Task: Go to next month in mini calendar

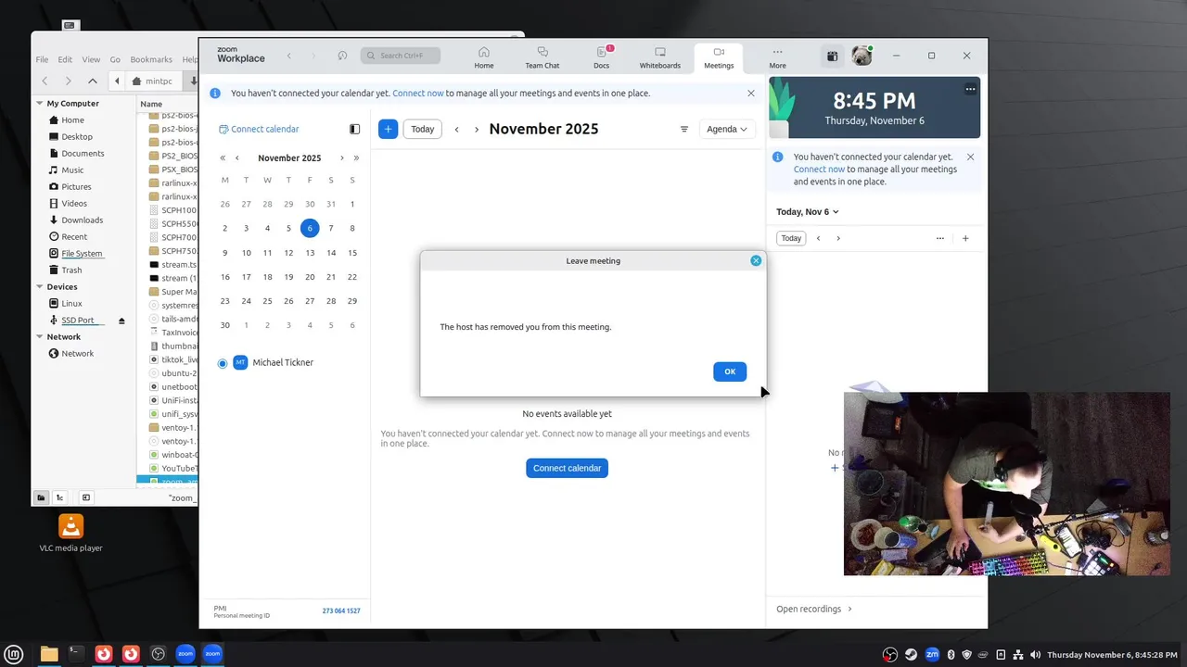Action: [x=342, y=158]
